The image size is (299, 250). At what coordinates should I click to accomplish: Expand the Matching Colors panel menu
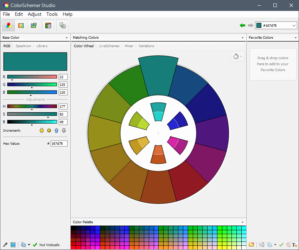pos(242,38)
